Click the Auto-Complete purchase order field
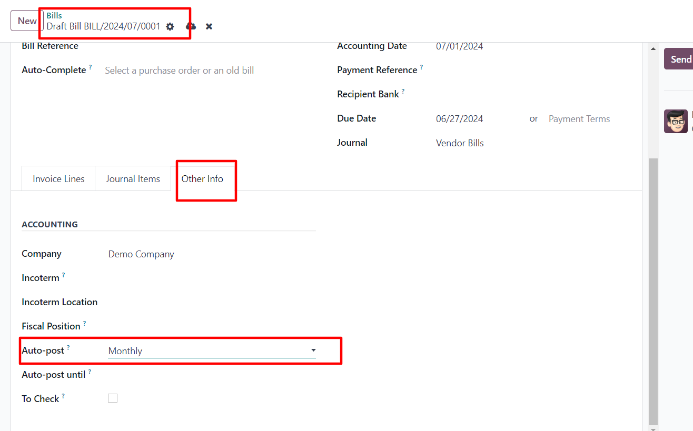Screen dimensions: 693x431 [179, 71]
